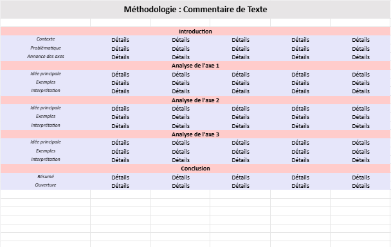This screenshot has width=391, height=247.
Task: Click the 'Annonce des axes' cell
Action: pos(46,57)
